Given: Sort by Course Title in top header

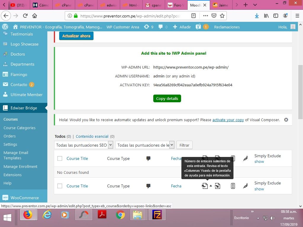Looking at the screenshot, I should pos(77,158).
